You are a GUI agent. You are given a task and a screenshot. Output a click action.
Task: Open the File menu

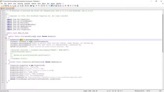click(2, 4)
